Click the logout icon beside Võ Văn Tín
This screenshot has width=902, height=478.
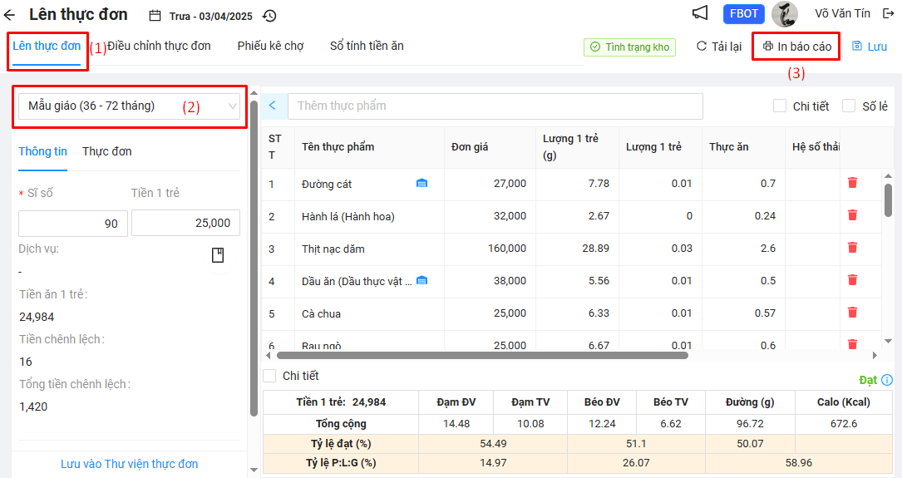pos(888,13)
